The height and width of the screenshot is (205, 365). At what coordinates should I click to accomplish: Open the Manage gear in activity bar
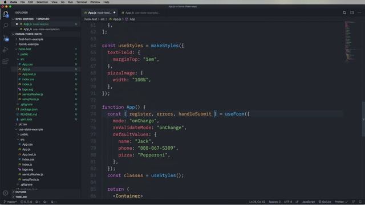point(5,192)
